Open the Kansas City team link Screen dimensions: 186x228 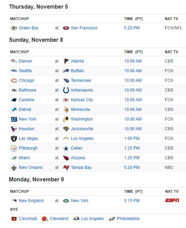(x=82, y=100)
